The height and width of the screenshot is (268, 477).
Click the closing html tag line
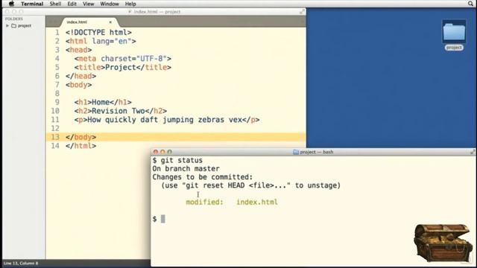[81, 146]
